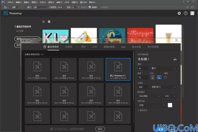Switch to the 图稿和插图 tab

click(109, 47)
